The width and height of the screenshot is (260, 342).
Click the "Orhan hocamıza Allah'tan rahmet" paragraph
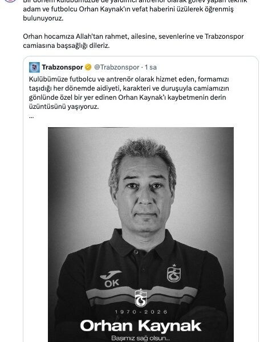pos(133,41)
